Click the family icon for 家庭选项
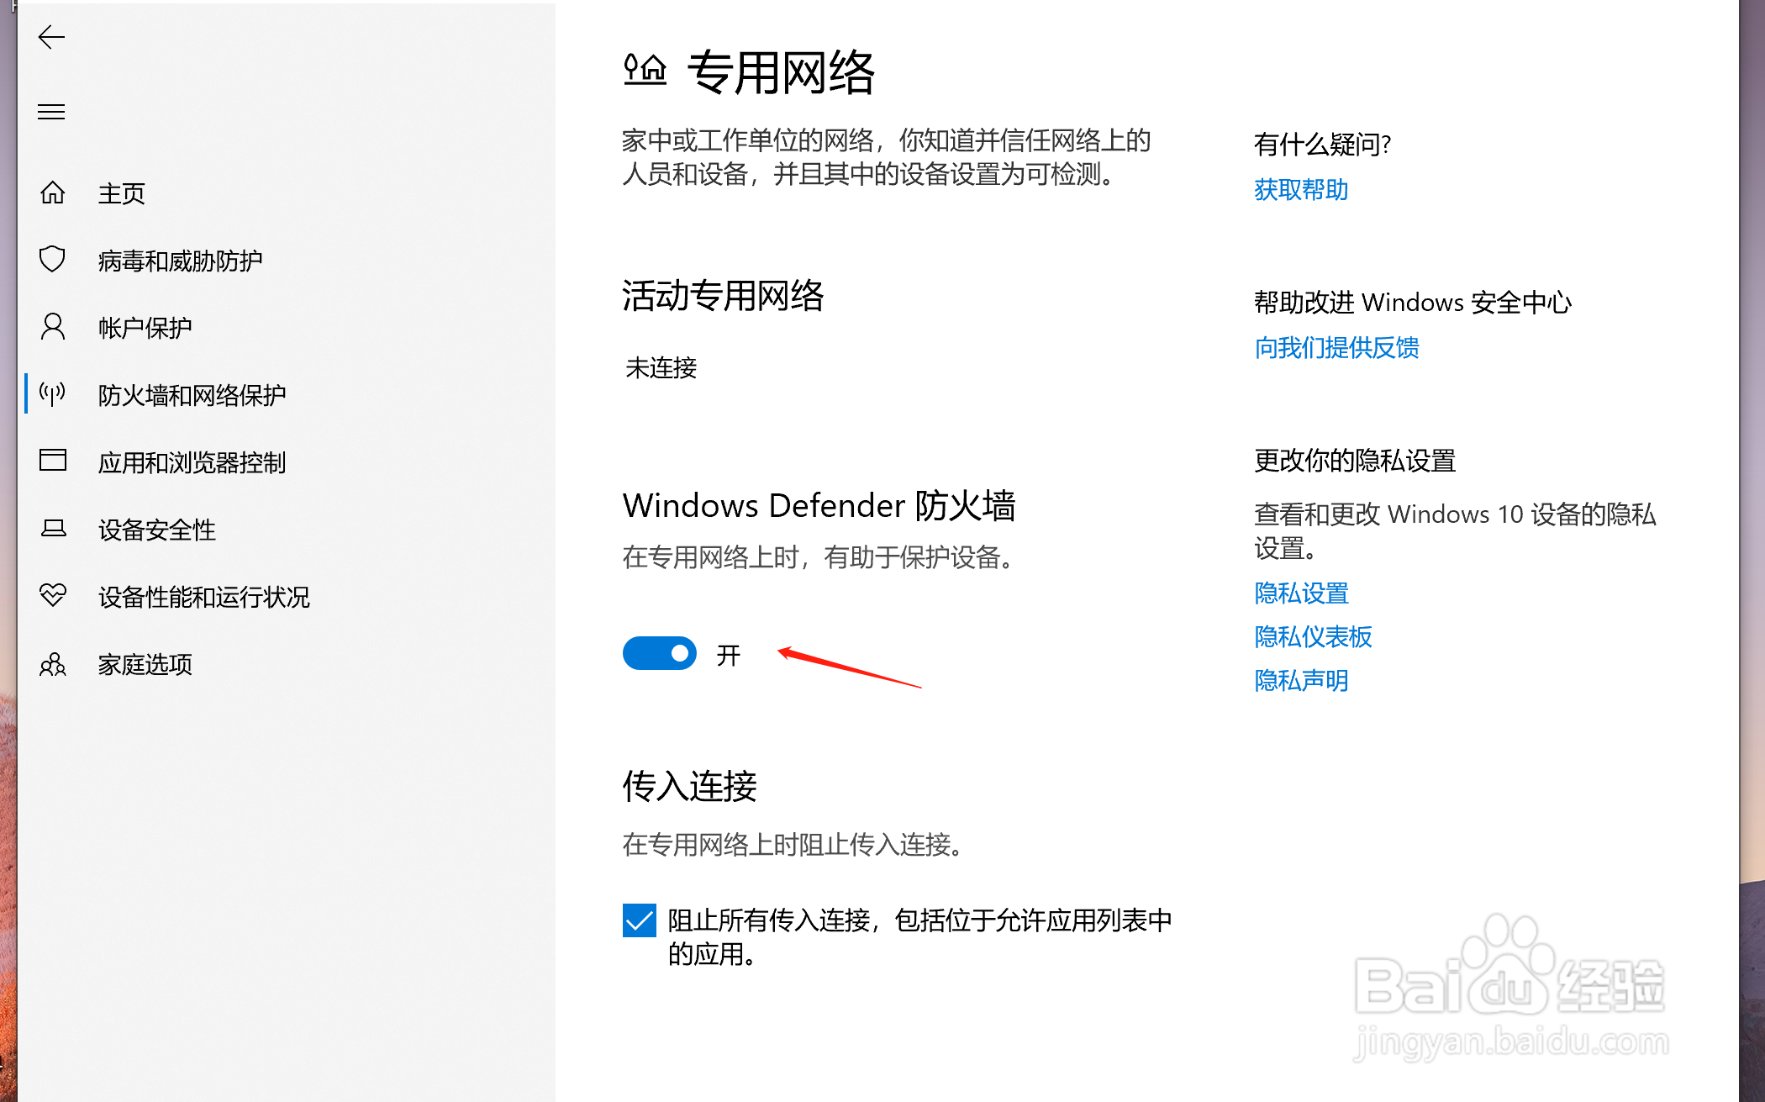1765x1102 pixels. (53, 664)
